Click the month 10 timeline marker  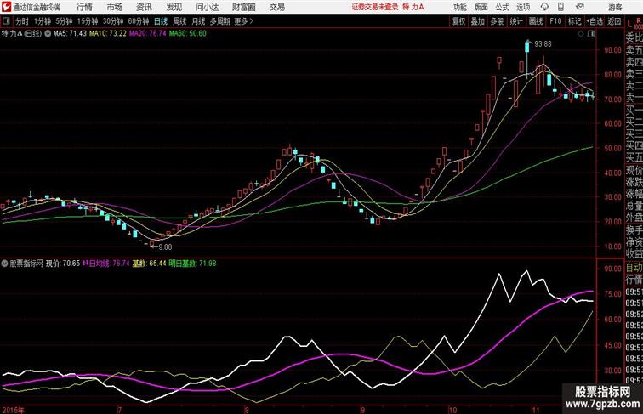pyautogui.click(x=452, y=410)
